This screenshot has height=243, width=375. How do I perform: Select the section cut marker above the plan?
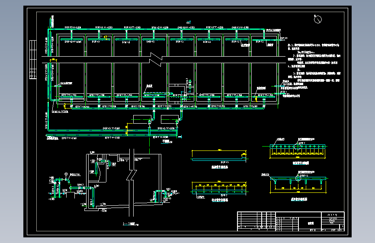pyautogui.click(x=189, y=22)
